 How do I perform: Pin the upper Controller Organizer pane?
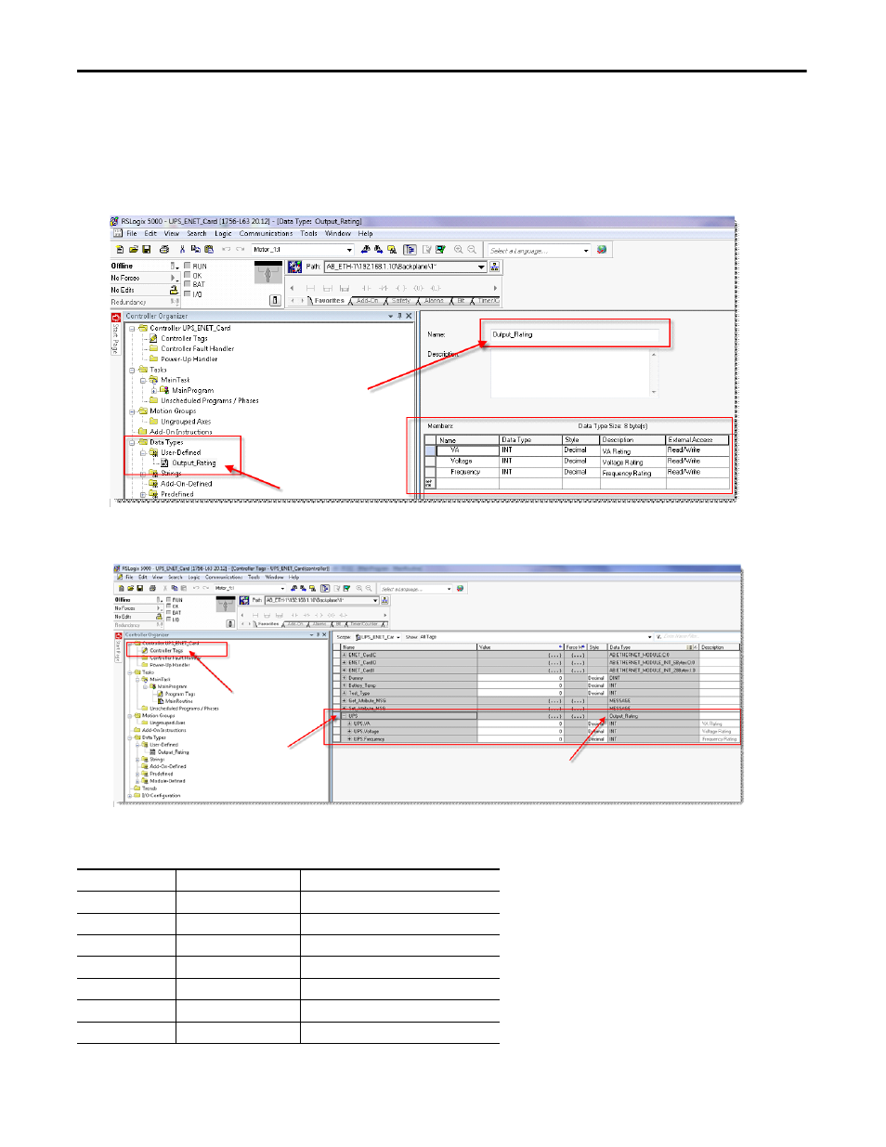[x=399, y=316]
